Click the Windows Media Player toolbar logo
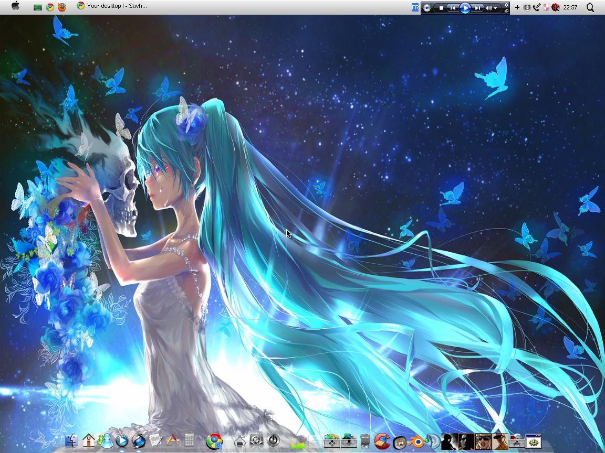This screenshot has height=453, width=605. click(x=427, y=8)
